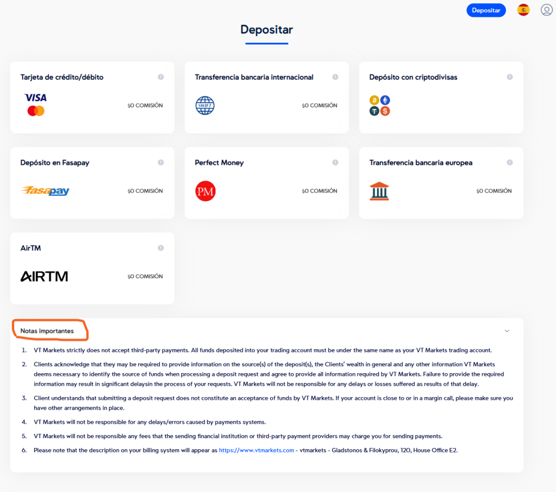Open the Spanish flag language selector
The width and height of the screenshot is (556, 492).
523,10
